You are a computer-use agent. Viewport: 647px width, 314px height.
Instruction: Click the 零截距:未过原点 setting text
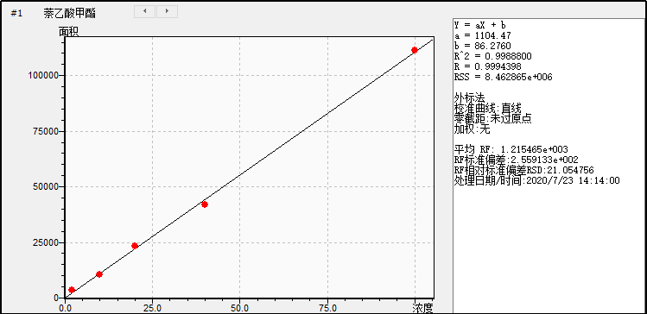(492, 119)
